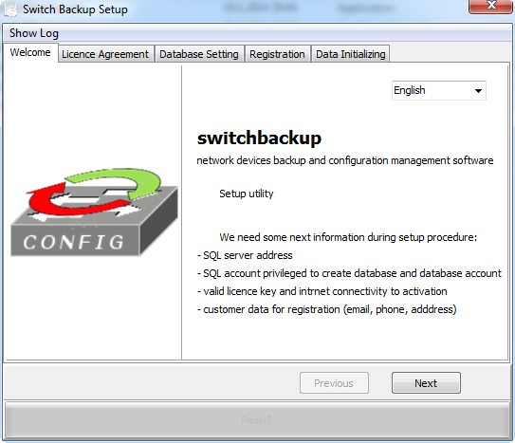Click the network devices backup description text
The width and height of the screenshot is (515, 443).
coord(345,160)
